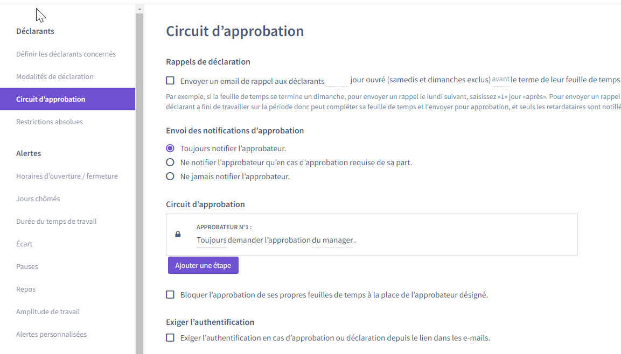Go to Durée du temps de travail
621x354 pixels.
click(x=56, y=221)
